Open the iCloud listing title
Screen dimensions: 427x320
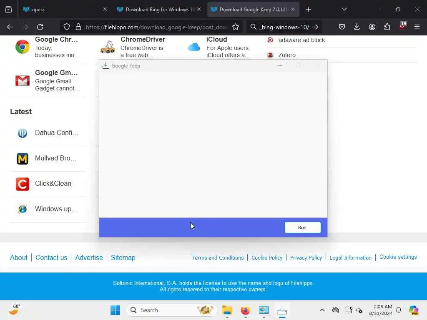coord(216,40)
